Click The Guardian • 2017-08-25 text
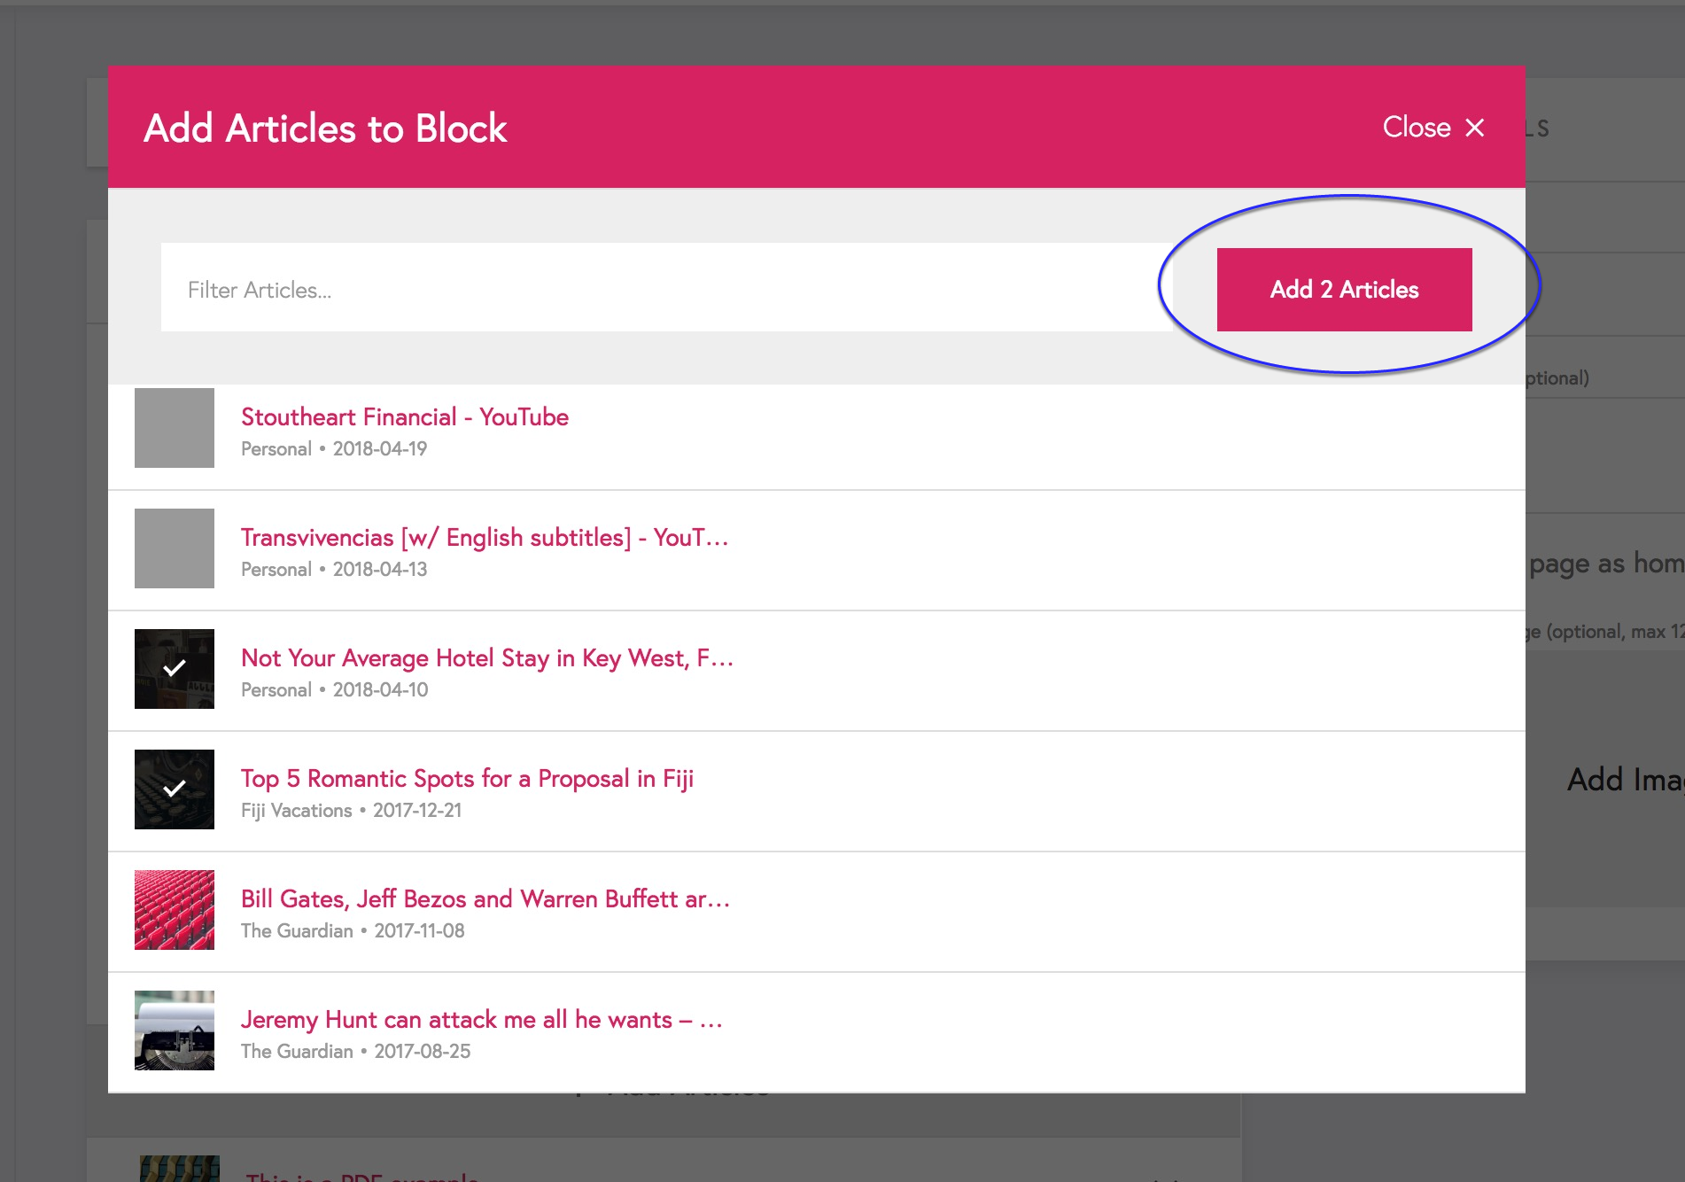Screen dimensions: 1685x1182 [x=356, y=1051]
